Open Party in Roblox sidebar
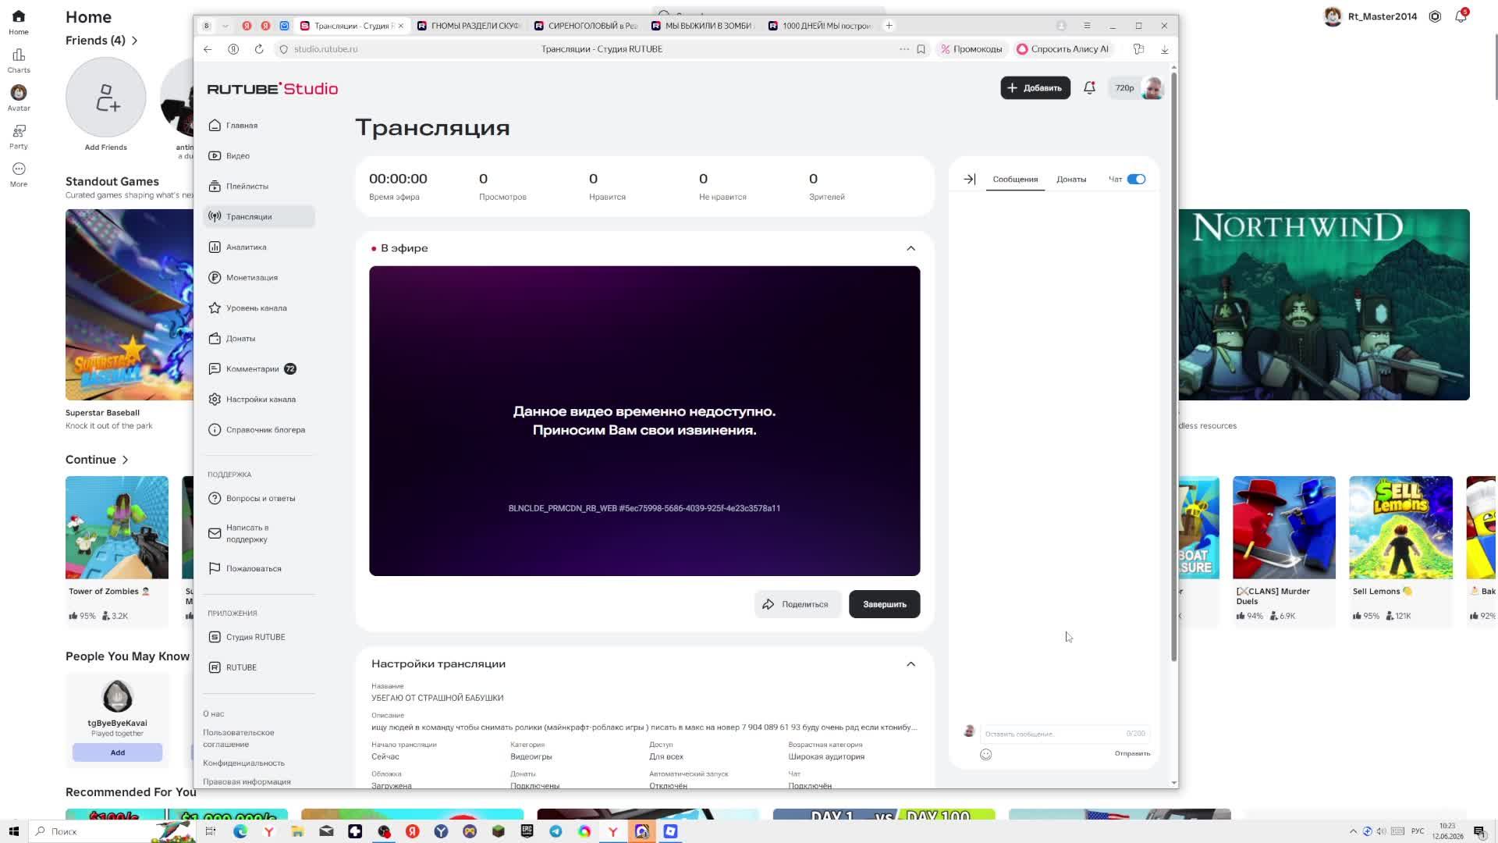Screen dimensions: 1498x843 19,137
